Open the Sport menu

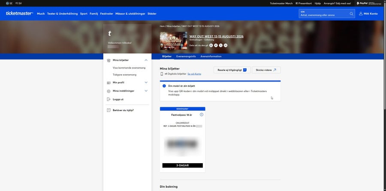point(84,14)
